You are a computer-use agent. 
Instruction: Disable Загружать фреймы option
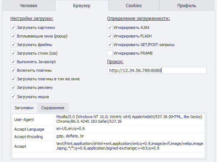(x=13, y=45)
